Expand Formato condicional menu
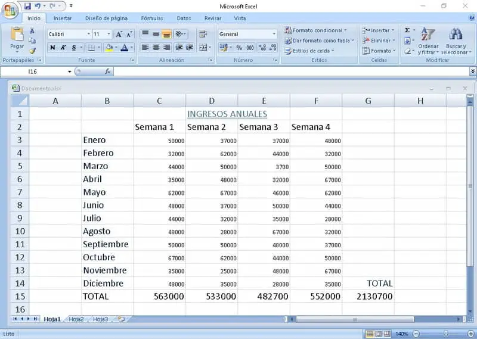Image resolution: width=477 pixels, height=339 pixels. (x=316, y=30)
